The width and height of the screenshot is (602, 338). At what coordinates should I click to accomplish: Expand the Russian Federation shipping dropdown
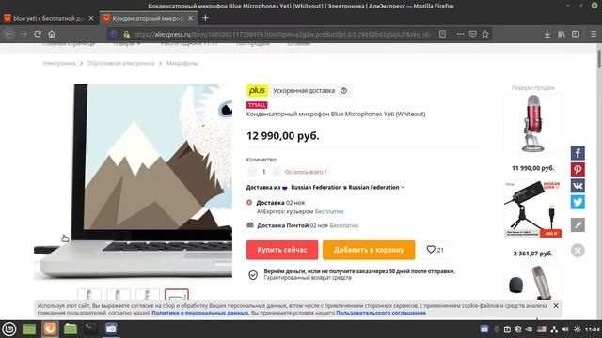(348, 188)
